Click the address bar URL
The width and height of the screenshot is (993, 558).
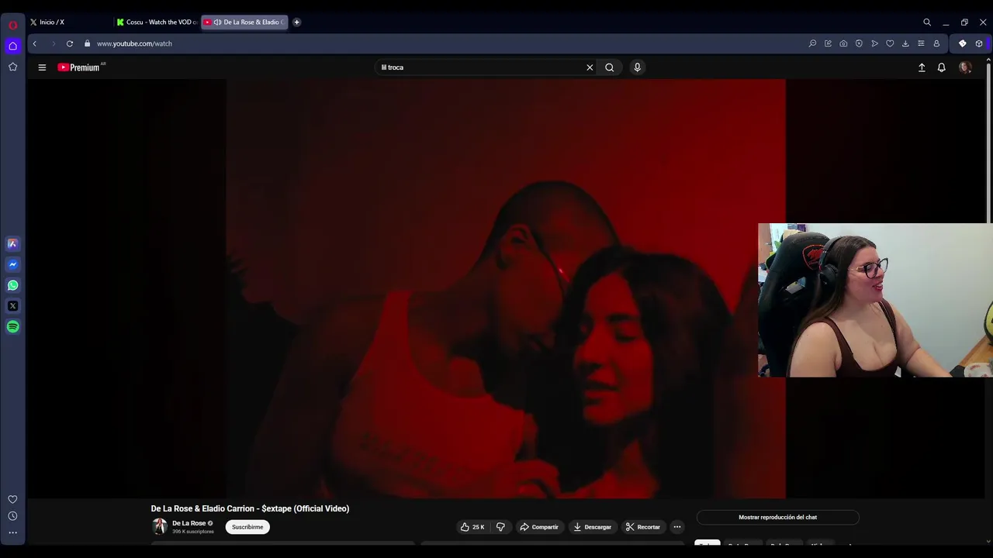tap(134, 43)
